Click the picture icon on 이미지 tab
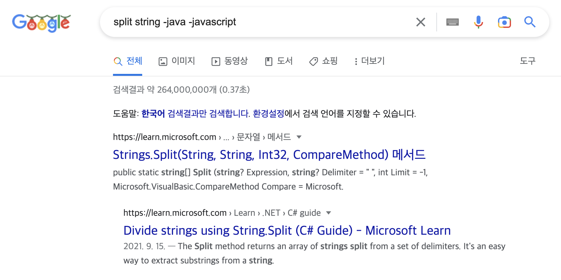 (163, 62)
